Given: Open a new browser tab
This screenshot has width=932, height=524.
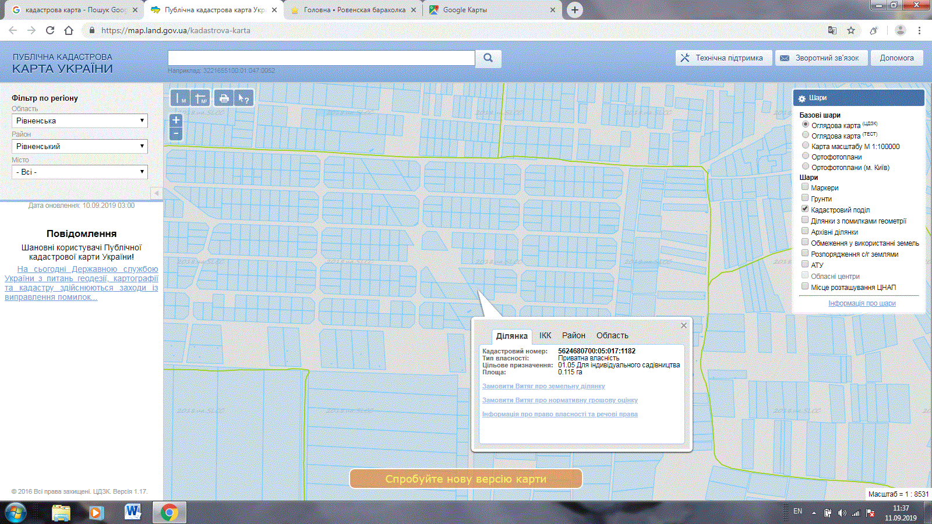Looking at the screenshot, I should (x=575, y=10).
